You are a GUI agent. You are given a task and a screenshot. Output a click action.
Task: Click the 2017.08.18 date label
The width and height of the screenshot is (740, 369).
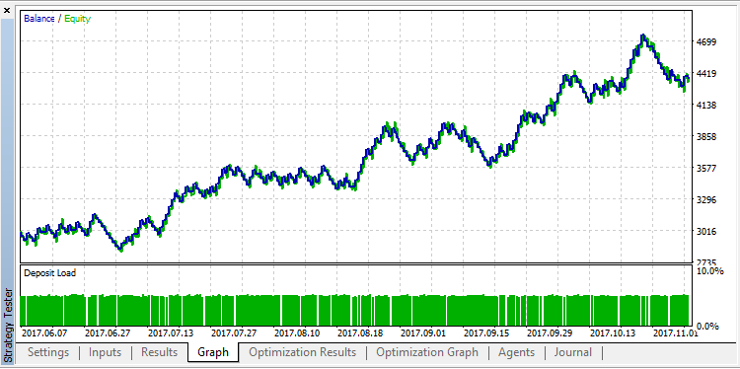tap(360, 333)
